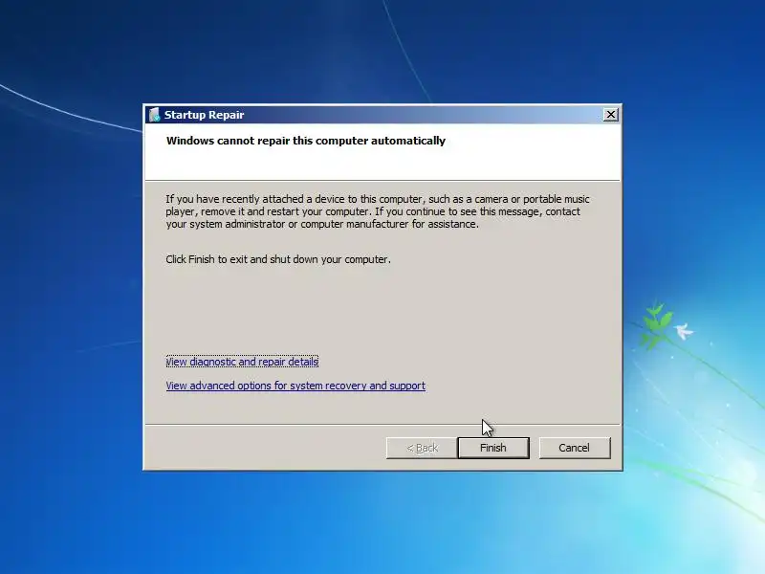Click 'Windows cannot repair this computer automatically' heading
This screenshot has width=765, height=574.
tap(305, 141)
